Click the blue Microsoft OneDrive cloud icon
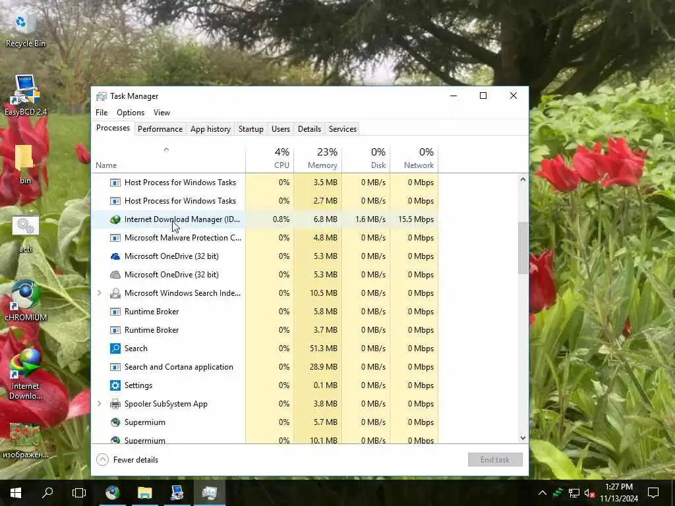 (115, 256)
